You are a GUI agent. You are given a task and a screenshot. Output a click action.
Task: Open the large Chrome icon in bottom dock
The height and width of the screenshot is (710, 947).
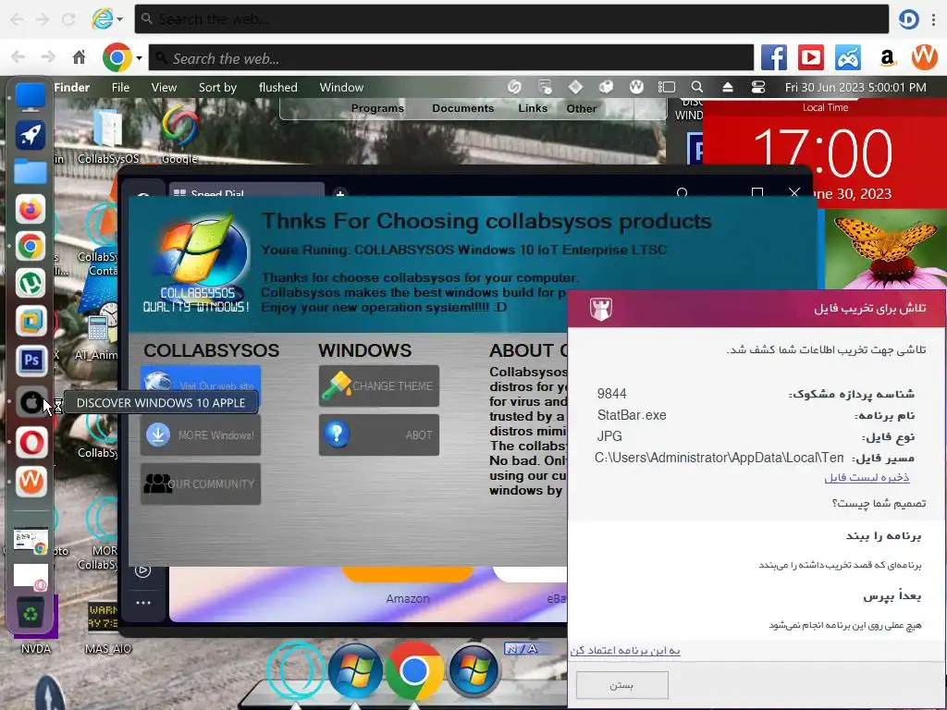pyautogui.click(x=413, y=671)
